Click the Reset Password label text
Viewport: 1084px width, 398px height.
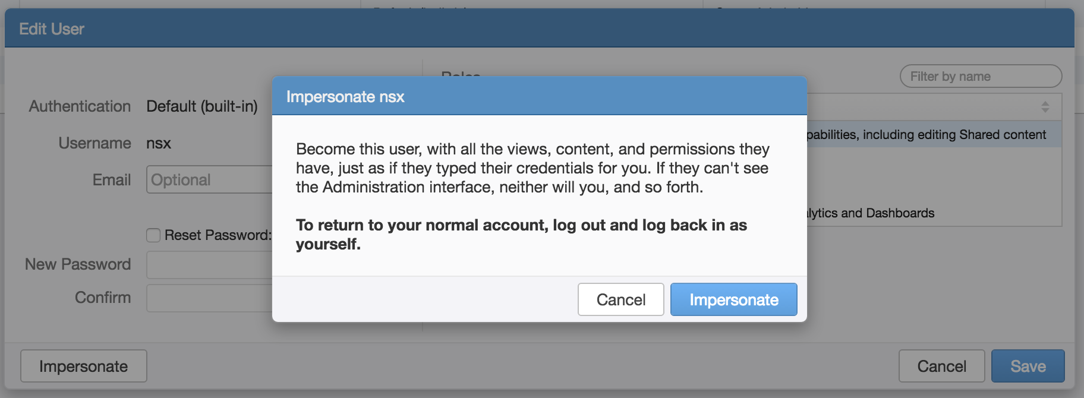pyautogui.click(x=218, y=235)
